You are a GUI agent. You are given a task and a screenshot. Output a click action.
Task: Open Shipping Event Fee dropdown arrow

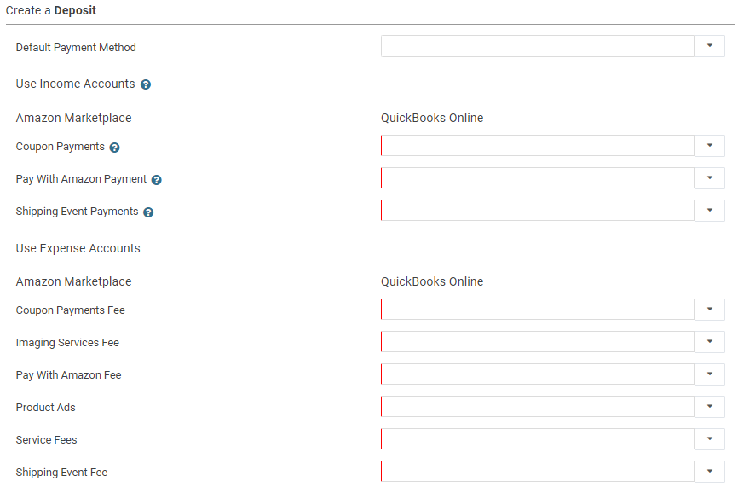710,472
